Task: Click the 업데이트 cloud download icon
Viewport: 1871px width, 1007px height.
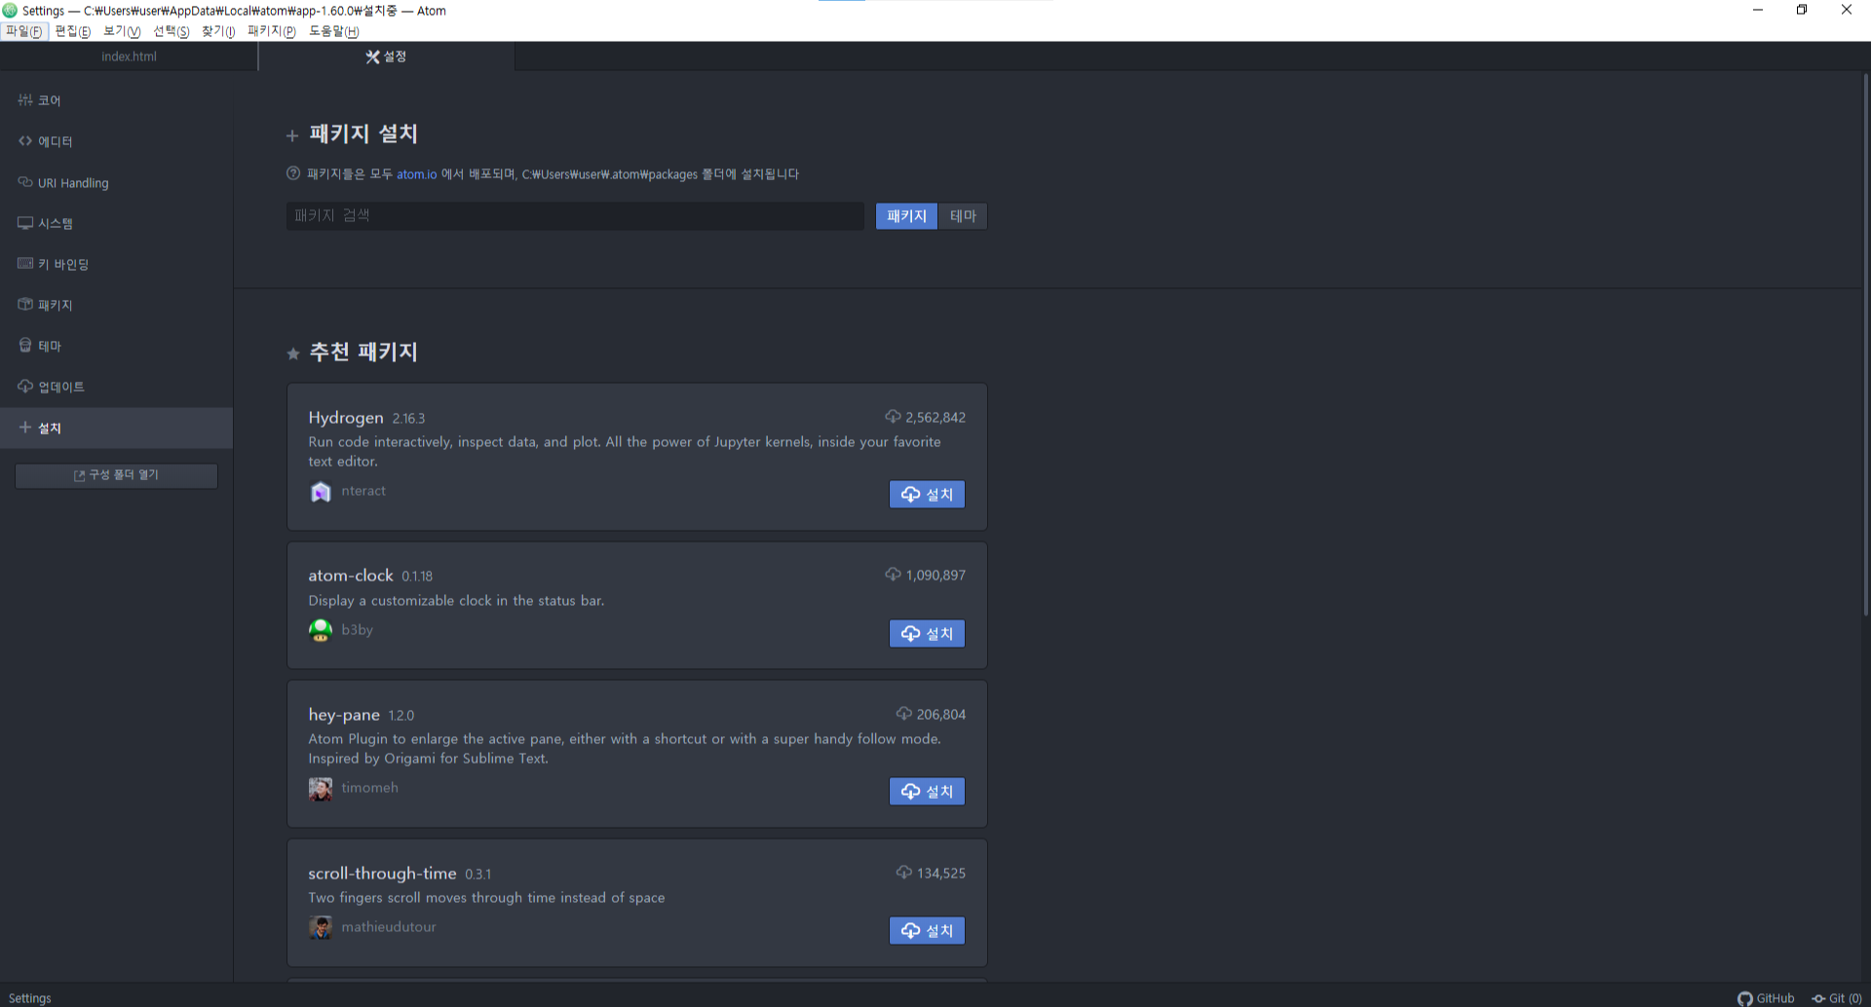Action: pos(25,386)
